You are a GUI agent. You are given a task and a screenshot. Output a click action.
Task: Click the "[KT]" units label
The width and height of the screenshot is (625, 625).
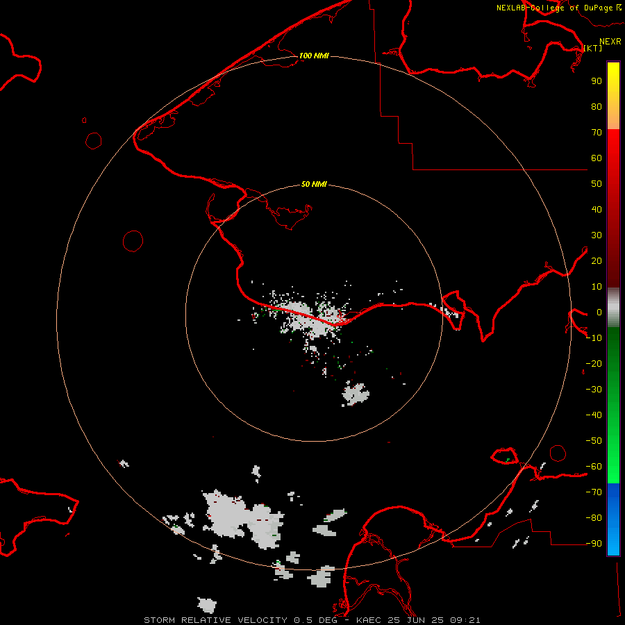pos(593,48)
